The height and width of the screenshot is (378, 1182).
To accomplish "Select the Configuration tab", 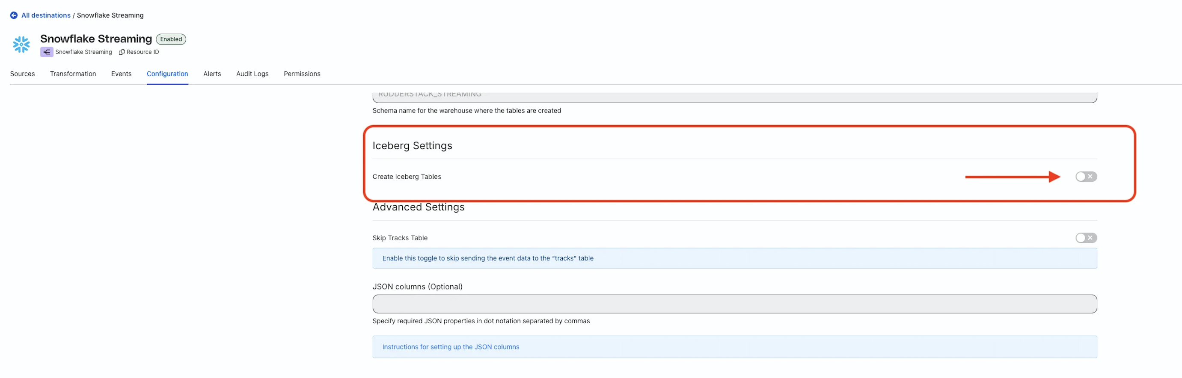I will pos(167,74).
